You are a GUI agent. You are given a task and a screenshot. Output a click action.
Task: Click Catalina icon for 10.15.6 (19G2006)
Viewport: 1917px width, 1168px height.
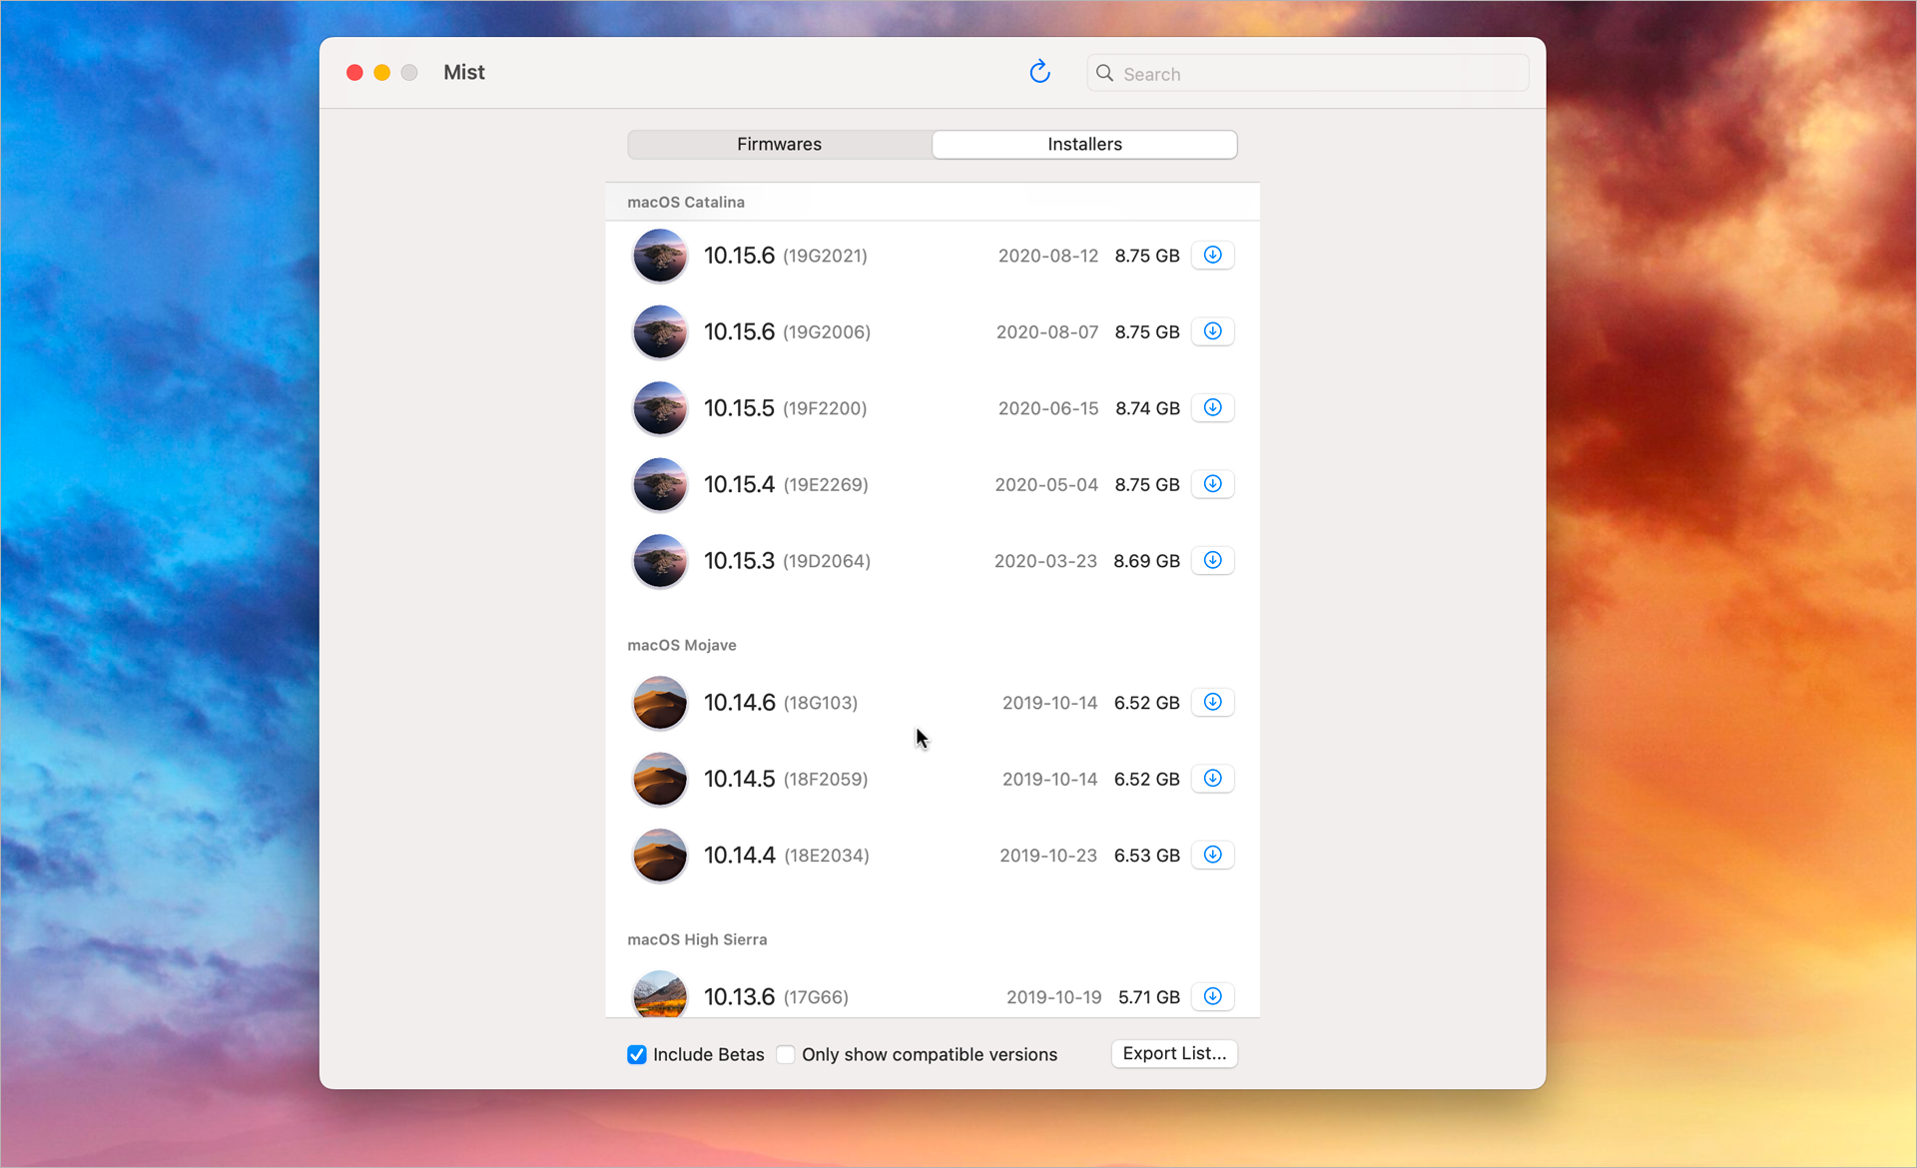[x=660, y=331]
